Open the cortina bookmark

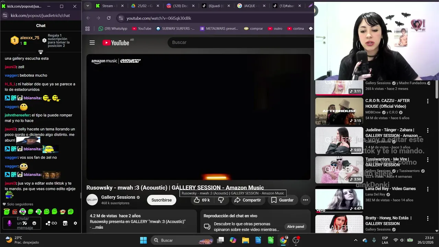point(296,28)
